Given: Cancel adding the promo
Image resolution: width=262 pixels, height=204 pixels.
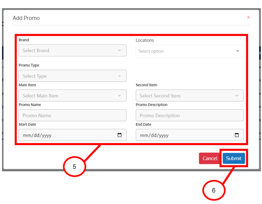Looking at the screenshot, I should pos(210,158).
